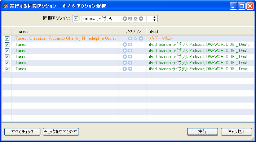Click X action icon in Classical row
This screenshot has width=256, height=142.
[136, 38]
